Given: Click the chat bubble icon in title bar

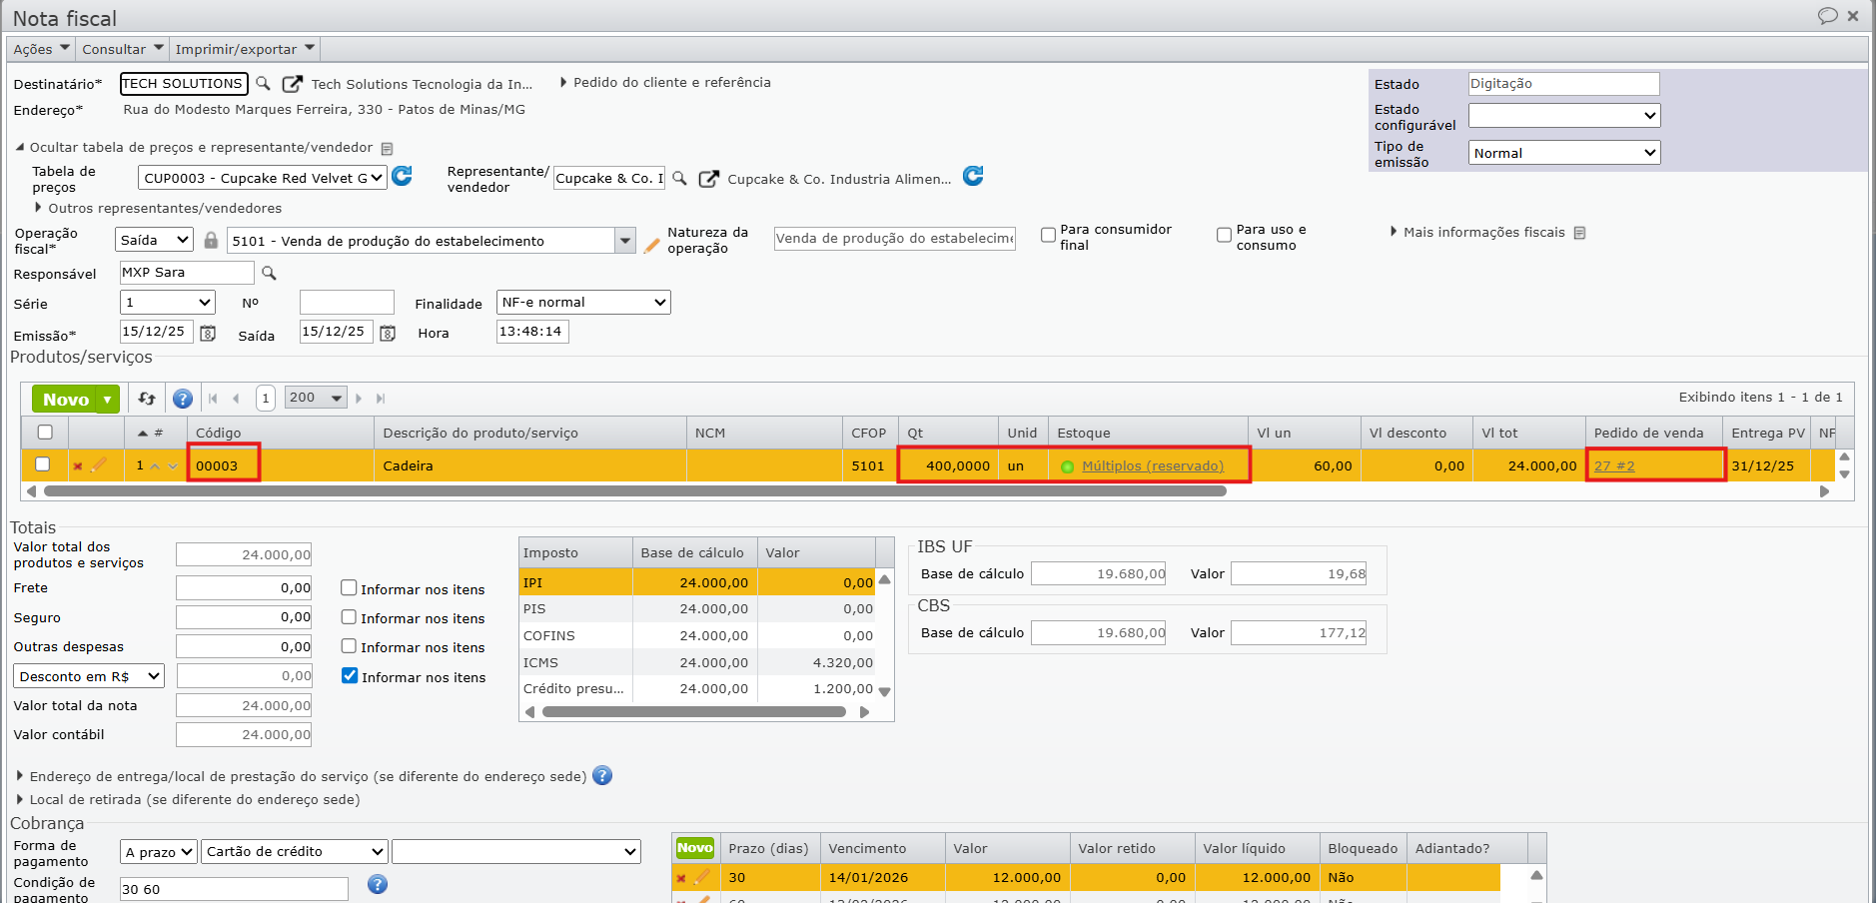Looking at the screenshot, I should (x=1827, y=16).
